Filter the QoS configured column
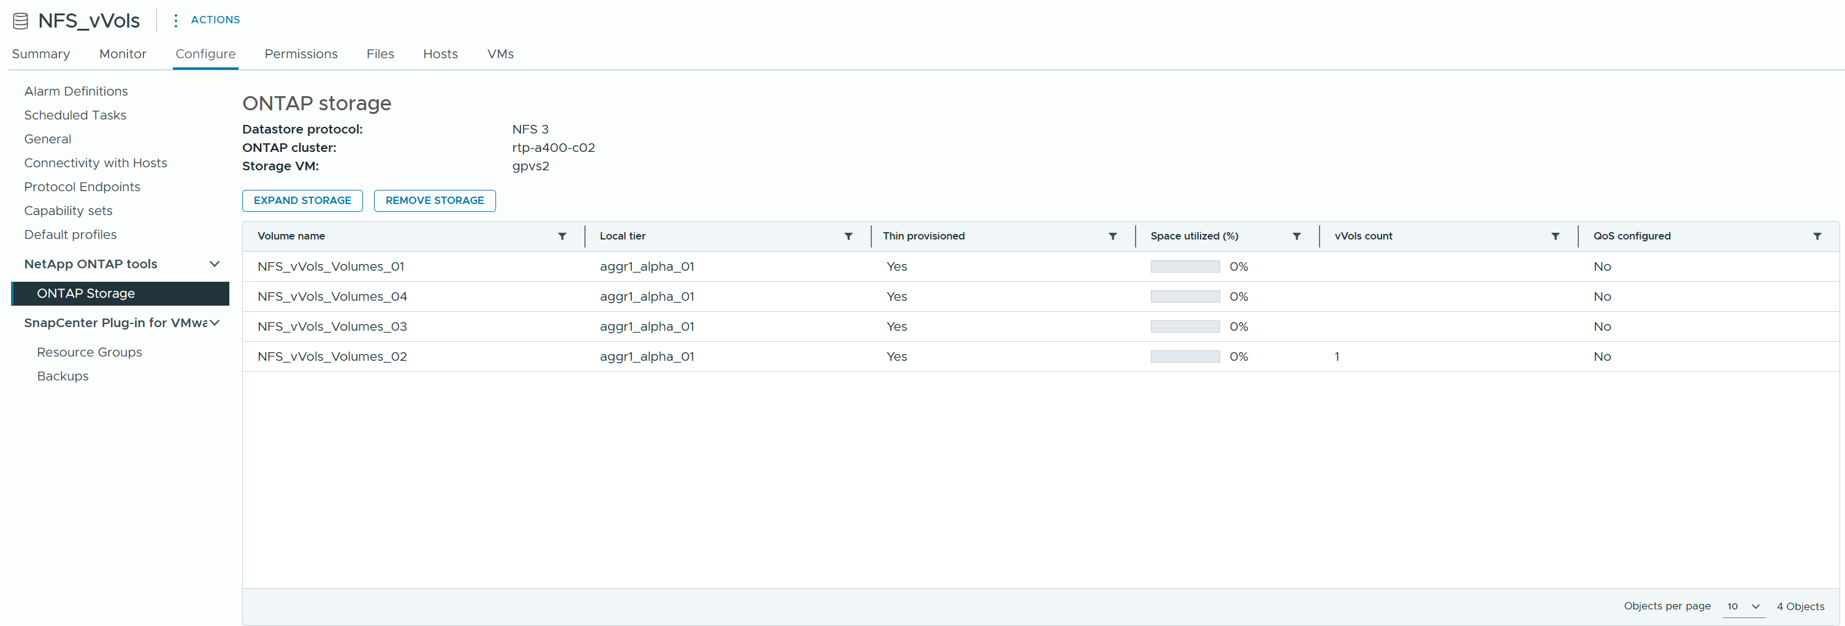 click(1817, 236)
